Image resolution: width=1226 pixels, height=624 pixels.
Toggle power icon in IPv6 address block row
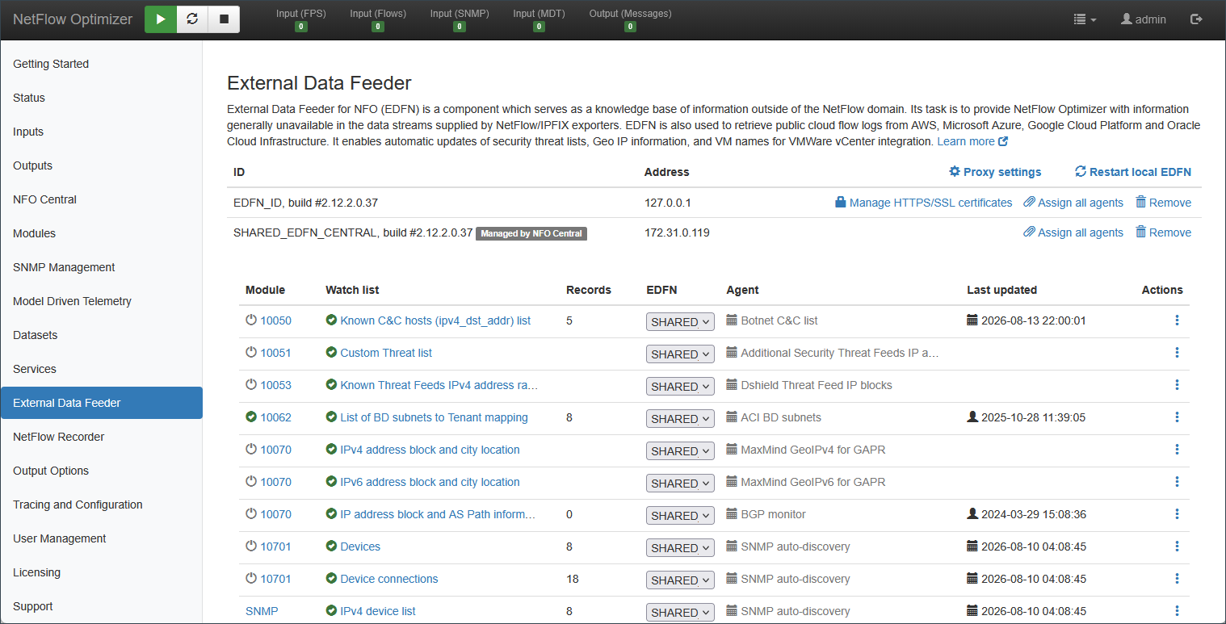point(251,482)
